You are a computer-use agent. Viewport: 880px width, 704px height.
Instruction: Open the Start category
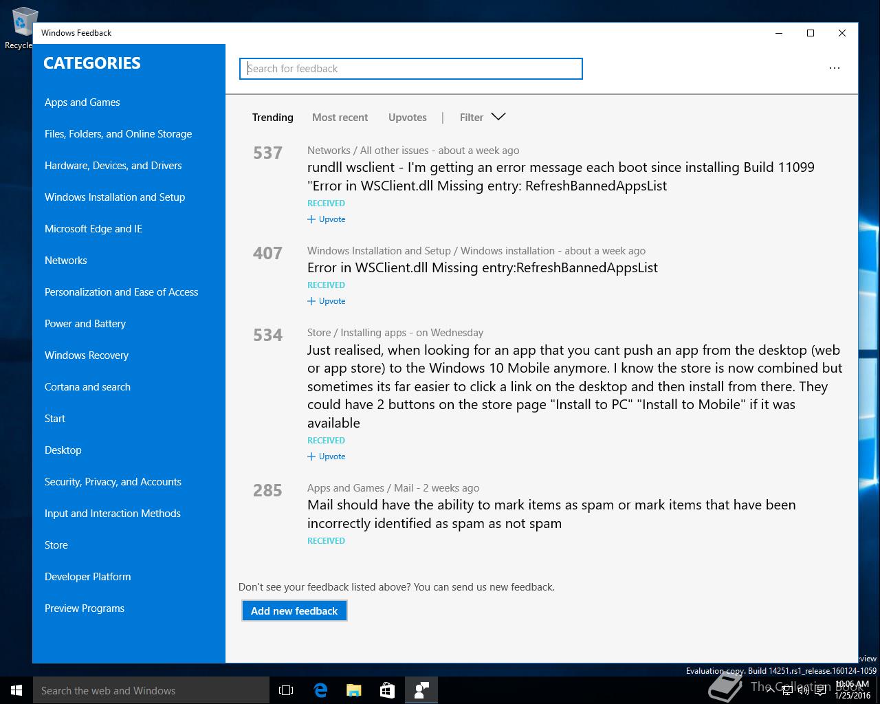[x=55, y=419]
